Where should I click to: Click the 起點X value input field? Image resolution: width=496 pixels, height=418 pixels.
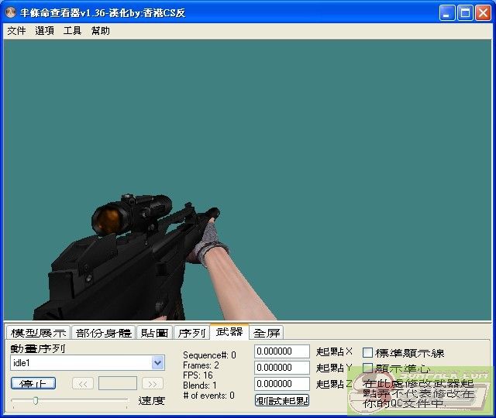coord(282,351)
